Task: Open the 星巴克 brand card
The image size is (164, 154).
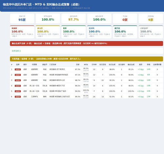Action: coord(125,32)
